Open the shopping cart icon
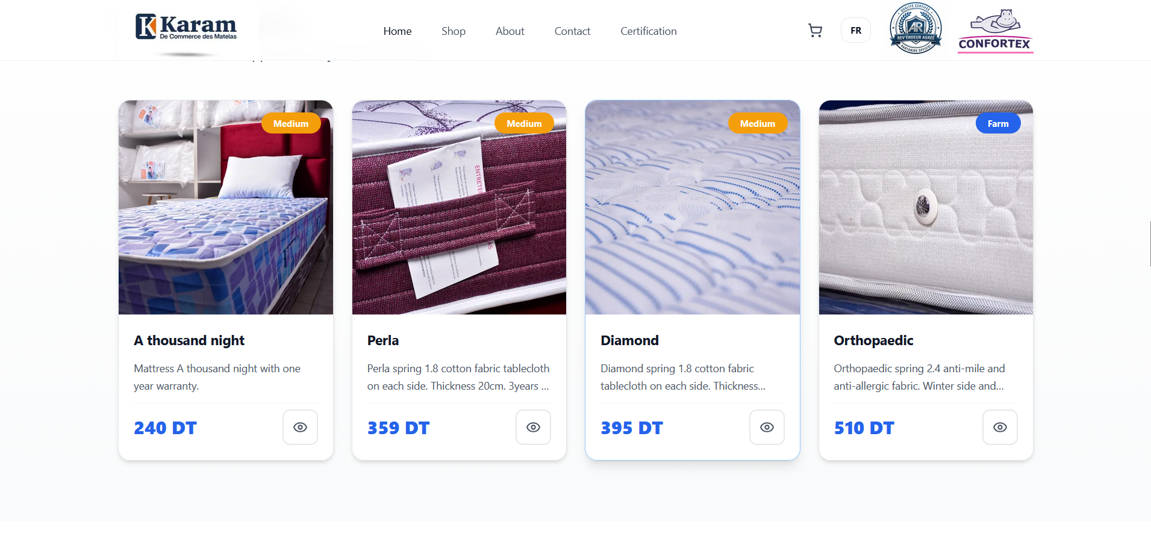Viewport: 1151px width, 546px height. point(815,31)
